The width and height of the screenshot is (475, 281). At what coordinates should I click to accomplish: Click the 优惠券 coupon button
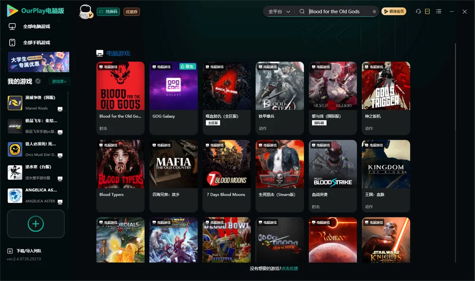pyautogui.click(x=132, y=11)
